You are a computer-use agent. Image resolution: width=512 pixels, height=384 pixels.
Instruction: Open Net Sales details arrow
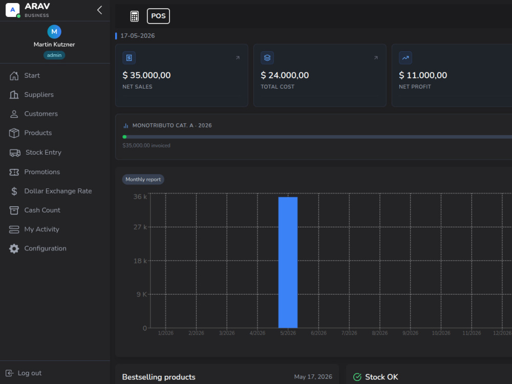pyautogui.click(x=238, y=58)
